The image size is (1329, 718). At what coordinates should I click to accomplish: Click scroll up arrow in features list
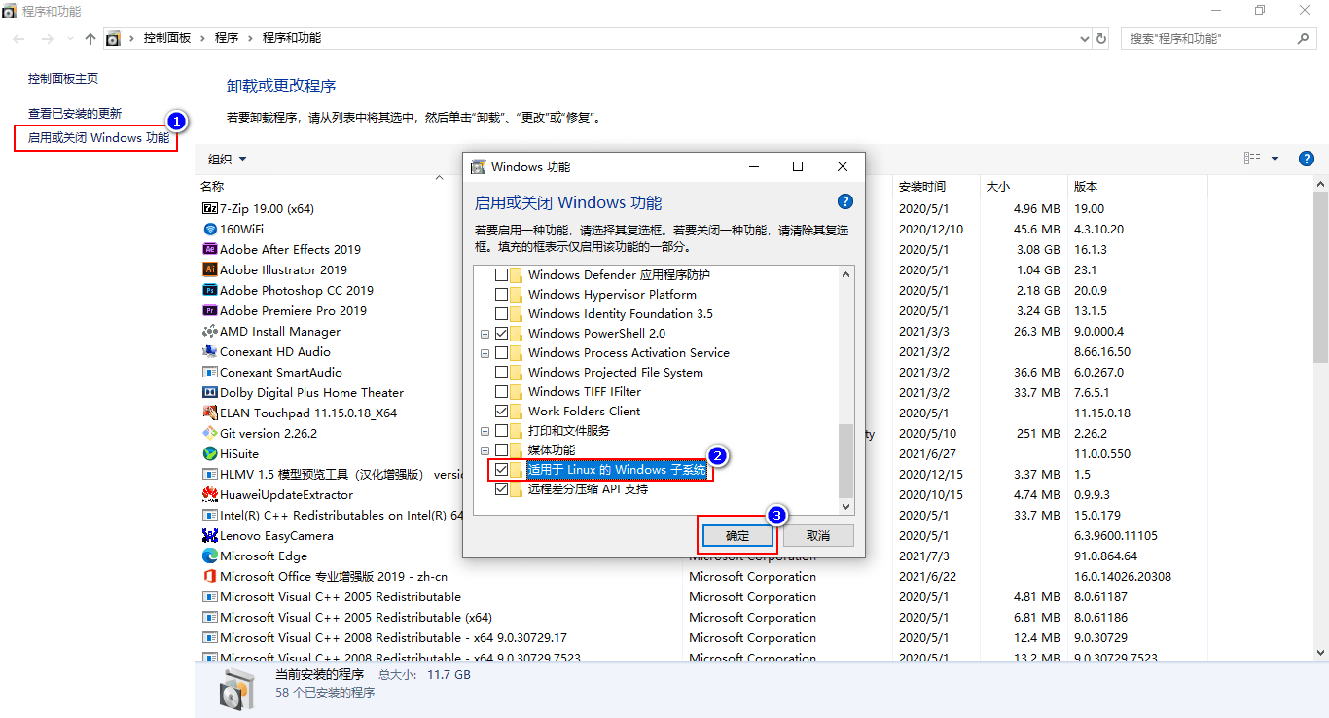coord(845,273)
